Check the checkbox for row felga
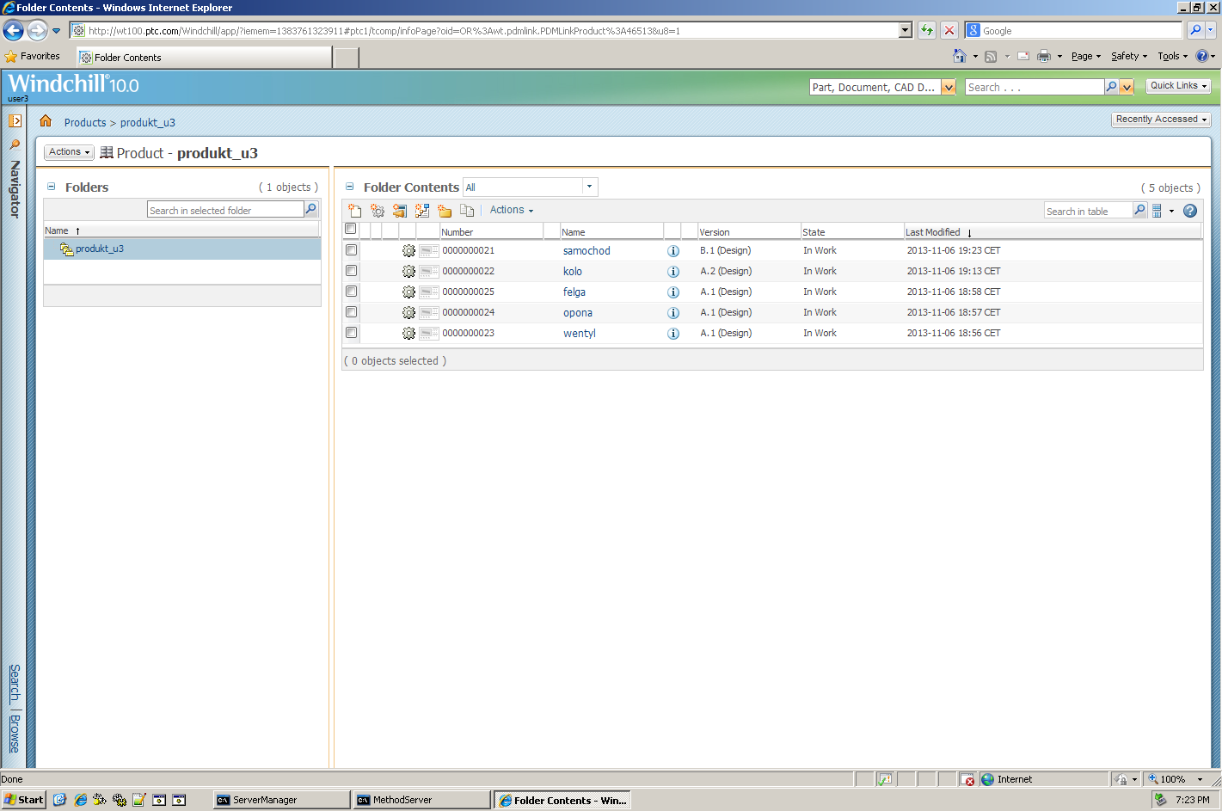 [351, 292]
